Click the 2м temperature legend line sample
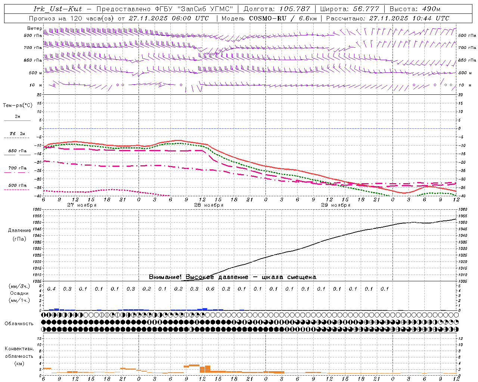The width and height of the screenshot is (478, 382). [x=17, y=121]
